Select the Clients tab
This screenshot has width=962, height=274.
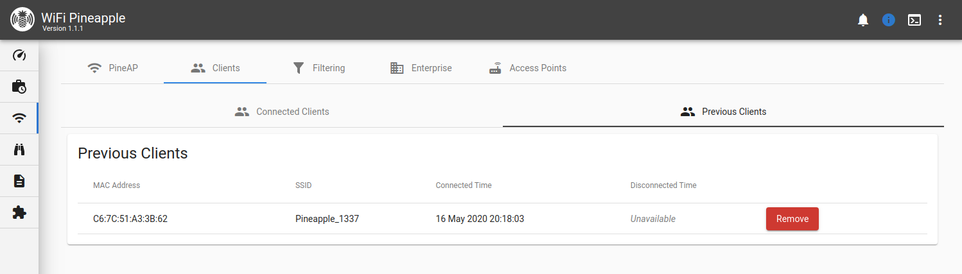coord(215,68)
